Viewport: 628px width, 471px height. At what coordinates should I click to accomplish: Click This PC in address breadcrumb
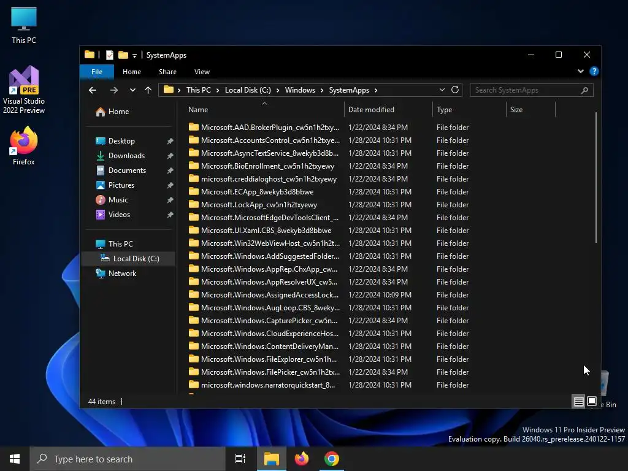tap(198, 90)
